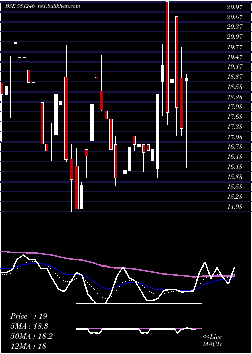Click the <<Live MACD label
Viewport: 252px width, 354px height.
(212, 341)
